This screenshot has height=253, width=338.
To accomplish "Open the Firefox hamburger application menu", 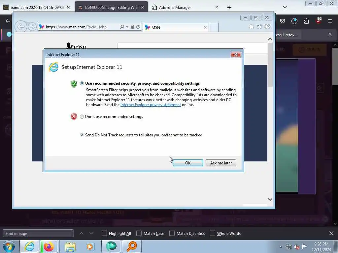I will [x=330, y=21].
